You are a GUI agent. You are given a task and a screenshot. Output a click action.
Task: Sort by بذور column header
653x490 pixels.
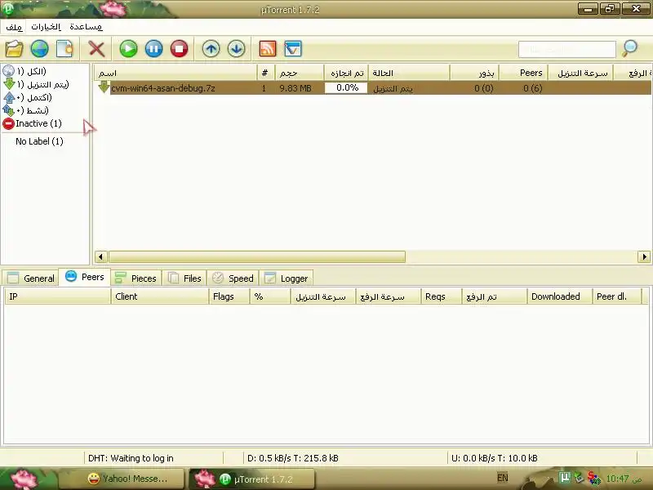[x=474, y=73]
